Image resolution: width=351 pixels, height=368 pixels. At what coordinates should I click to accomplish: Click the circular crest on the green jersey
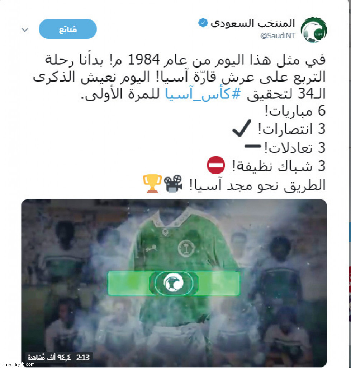tap(187, 248)
